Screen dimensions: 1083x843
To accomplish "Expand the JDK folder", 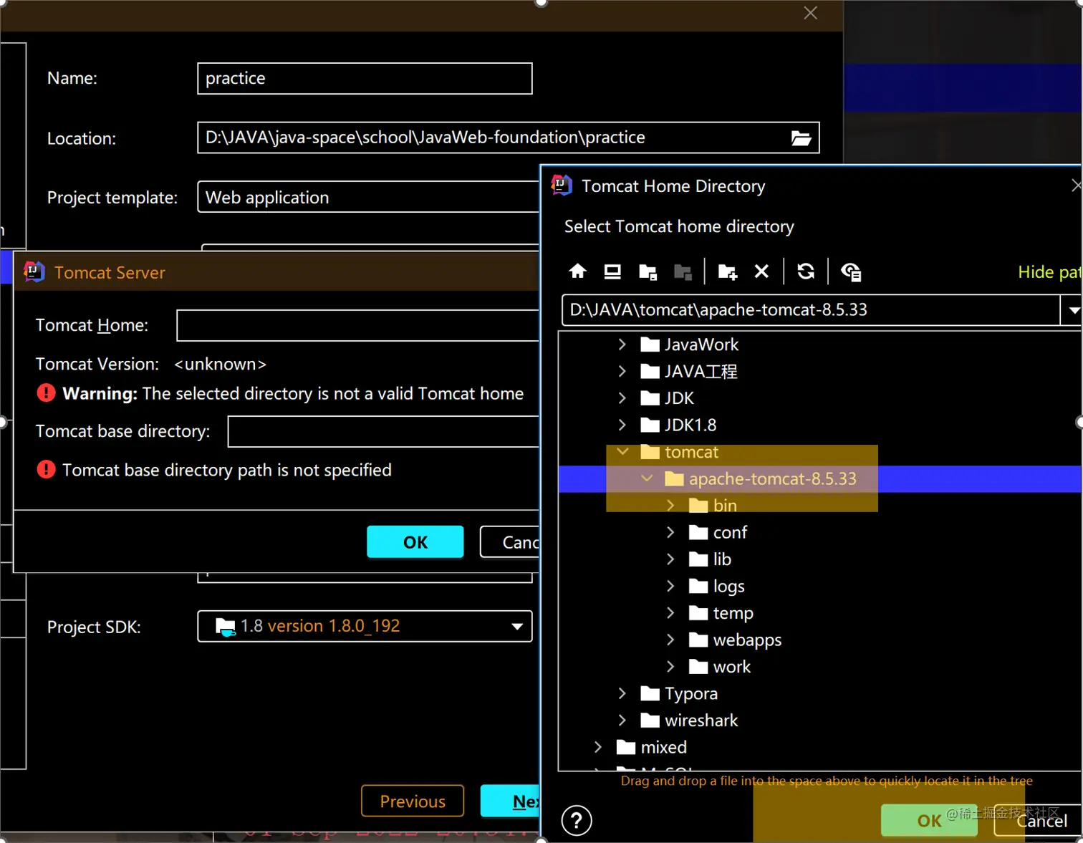I will coord(622,398).
